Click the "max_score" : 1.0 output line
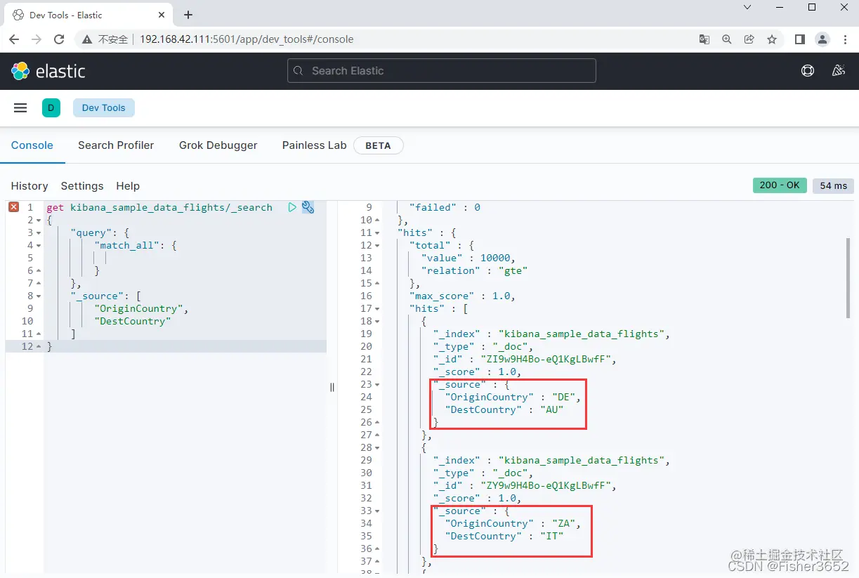The image size is (859, 578). (462, 296)
